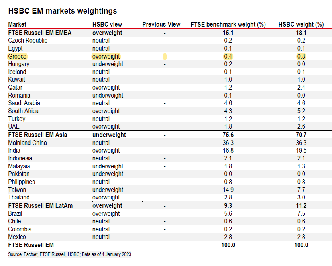The height and width of the screenshot is (266, 332).
Task: Select the 'Philippines' market cell
Action: click(x=22, y=182)
